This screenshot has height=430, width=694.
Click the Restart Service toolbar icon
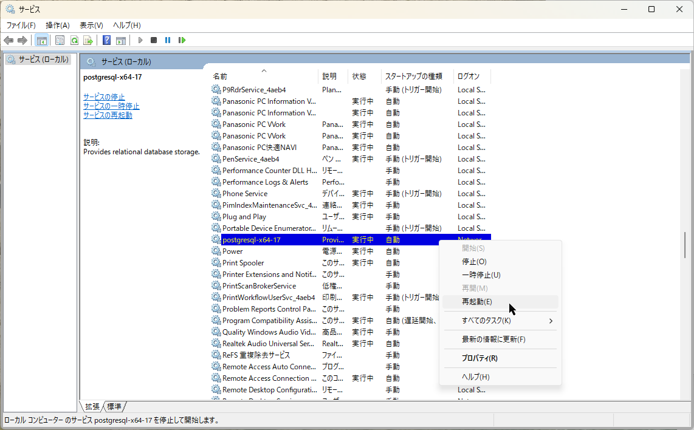[x=182, y=40]
